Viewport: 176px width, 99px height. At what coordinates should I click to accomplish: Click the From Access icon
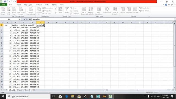(x=3, y=11)
